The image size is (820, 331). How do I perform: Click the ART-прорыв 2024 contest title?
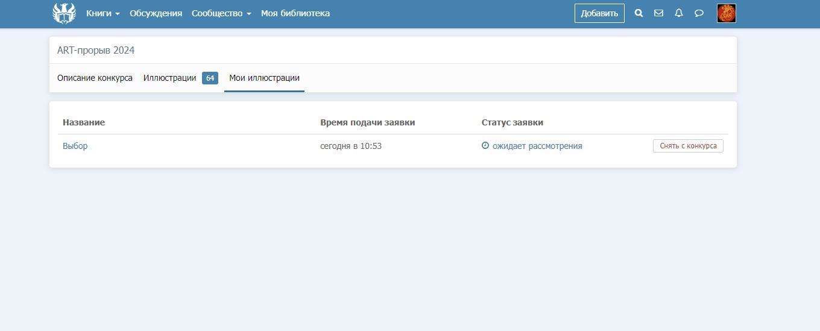(96, 51)
